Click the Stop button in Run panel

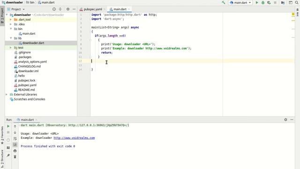[x=8, y=132]
